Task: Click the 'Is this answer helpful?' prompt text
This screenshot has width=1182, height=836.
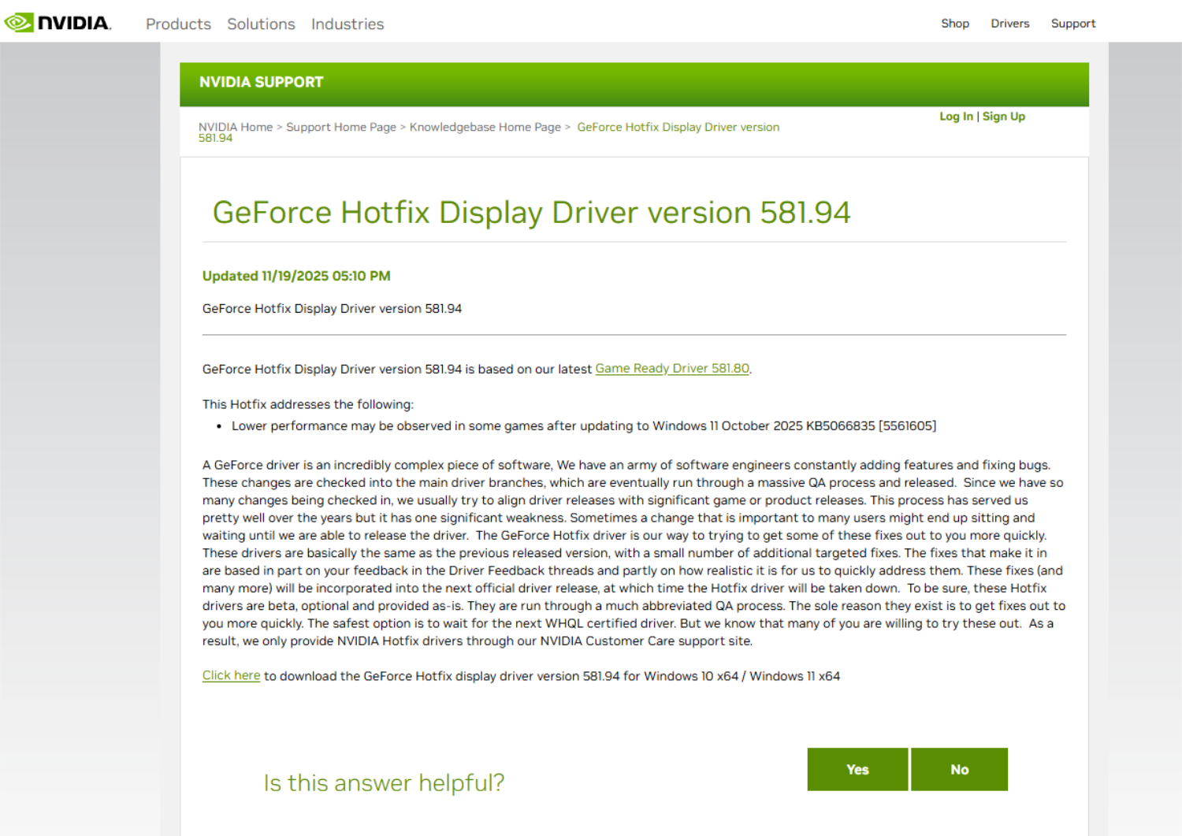Action: pos(384,782)
